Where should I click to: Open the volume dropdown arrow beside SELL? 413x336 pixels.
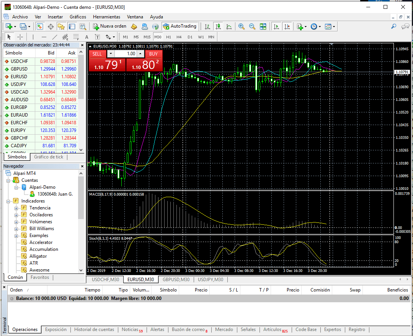pos(111,54)
